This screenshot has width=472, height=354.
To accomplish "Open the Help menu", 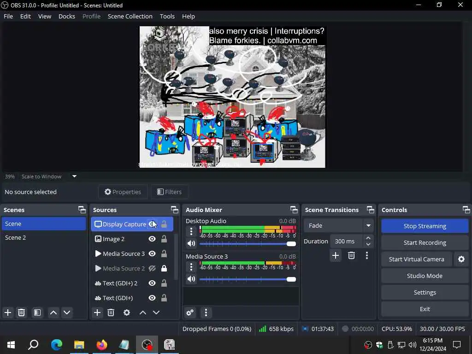I will [x=189, y=16].
